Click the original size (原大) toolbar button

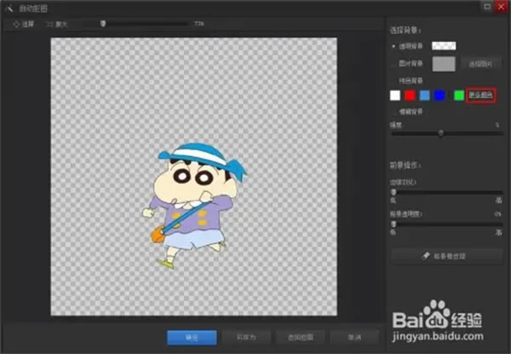(x=57, y=24)
